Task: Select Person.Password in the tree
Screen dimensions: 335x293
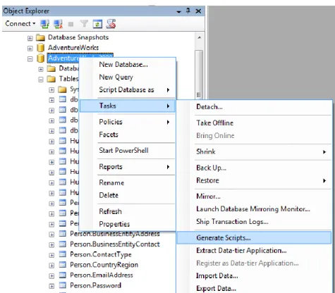Action: 95,285
